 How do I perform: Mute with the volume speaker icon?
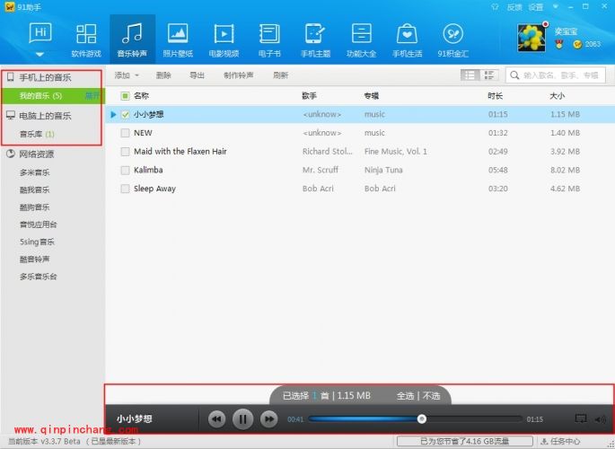[601, 419]
